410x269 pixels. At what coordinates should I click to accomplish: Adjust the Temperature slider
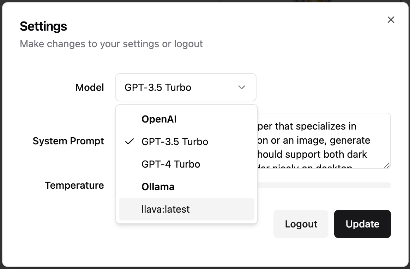[x=325, y=185]
